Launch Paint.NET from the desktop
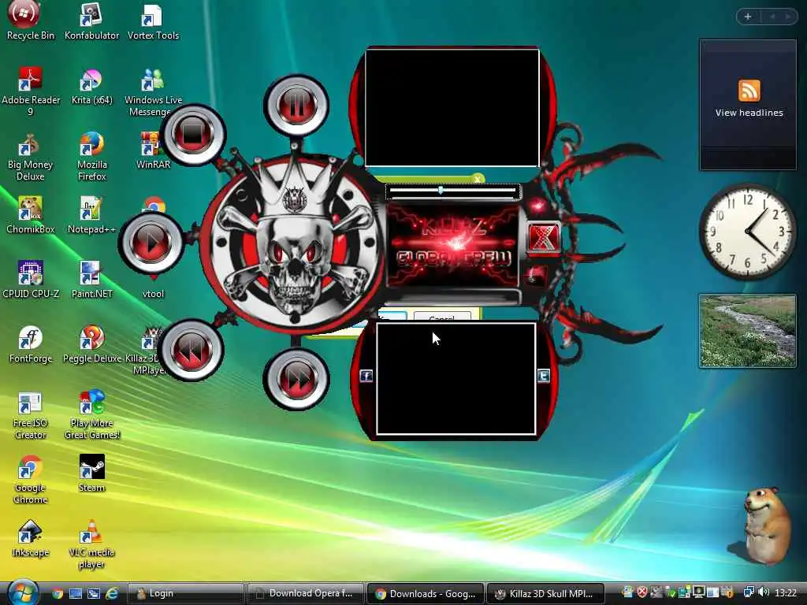This screenshot has height=605, width=807. click(x=91, y=280)
